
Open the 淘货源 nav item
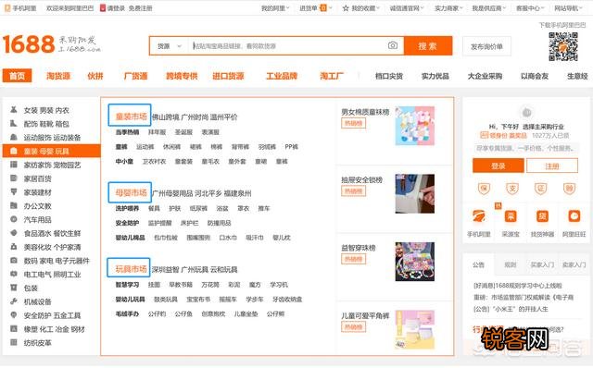pyautogui.click(x=58, y=76)
